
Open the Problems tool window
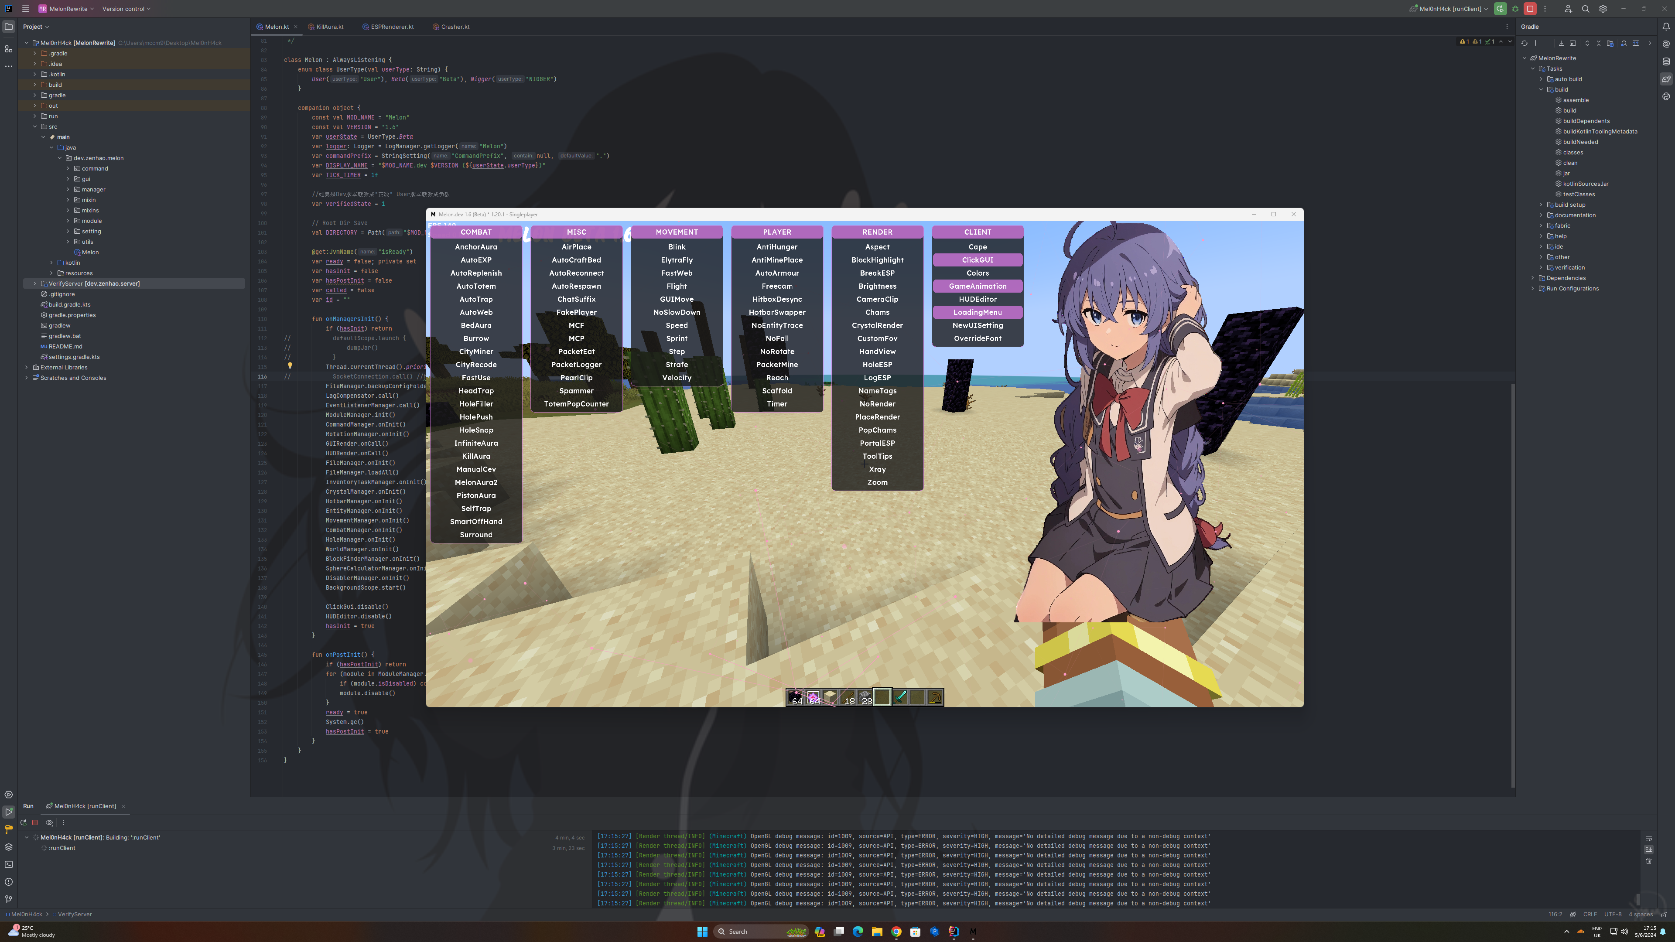[8, 882]
